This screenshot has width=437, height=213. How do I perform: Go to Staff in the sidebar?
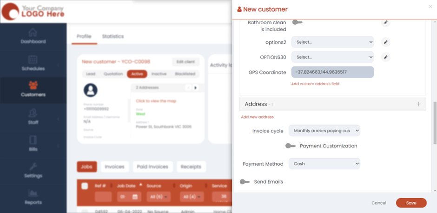[x=33, y=117]
